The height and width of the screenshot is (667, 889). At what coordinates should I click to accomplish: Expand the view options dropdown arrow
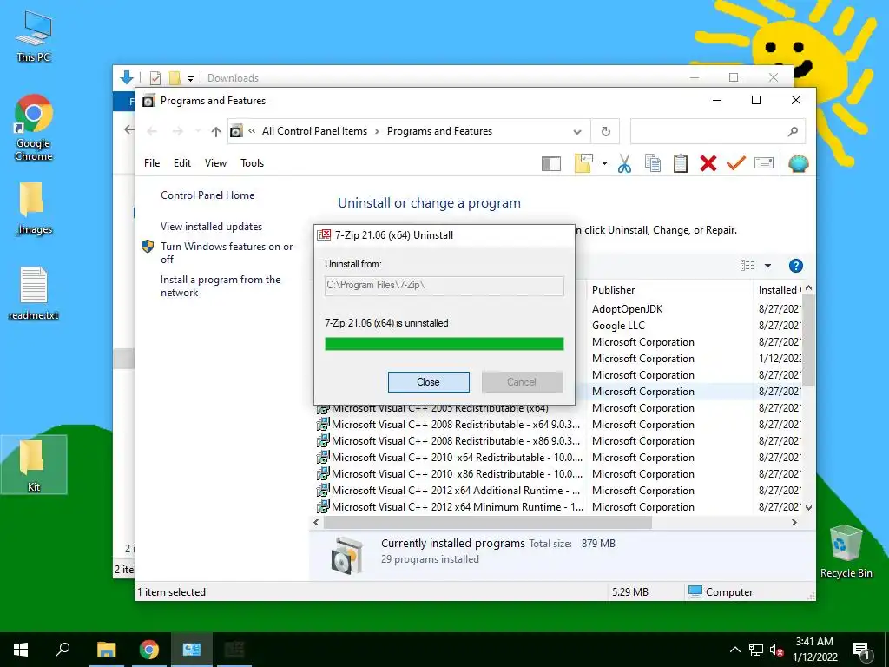pyautogui.click(x=767, y=266)
